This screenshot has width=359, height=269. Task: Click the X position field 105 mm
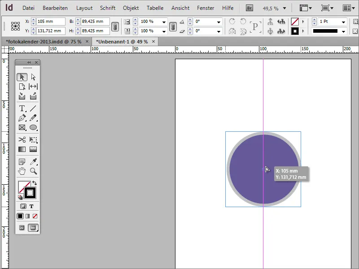coord(51,22)
